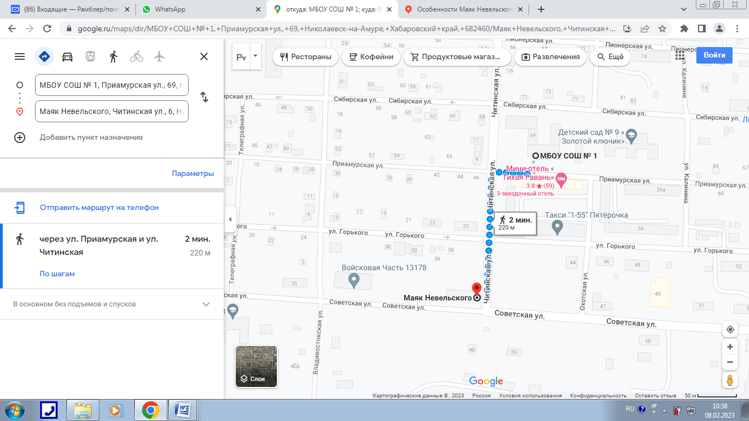This screenshot has width=749, height=421.
Task: Open Слои map layers thumbnail
Action: tap(256, 366)
